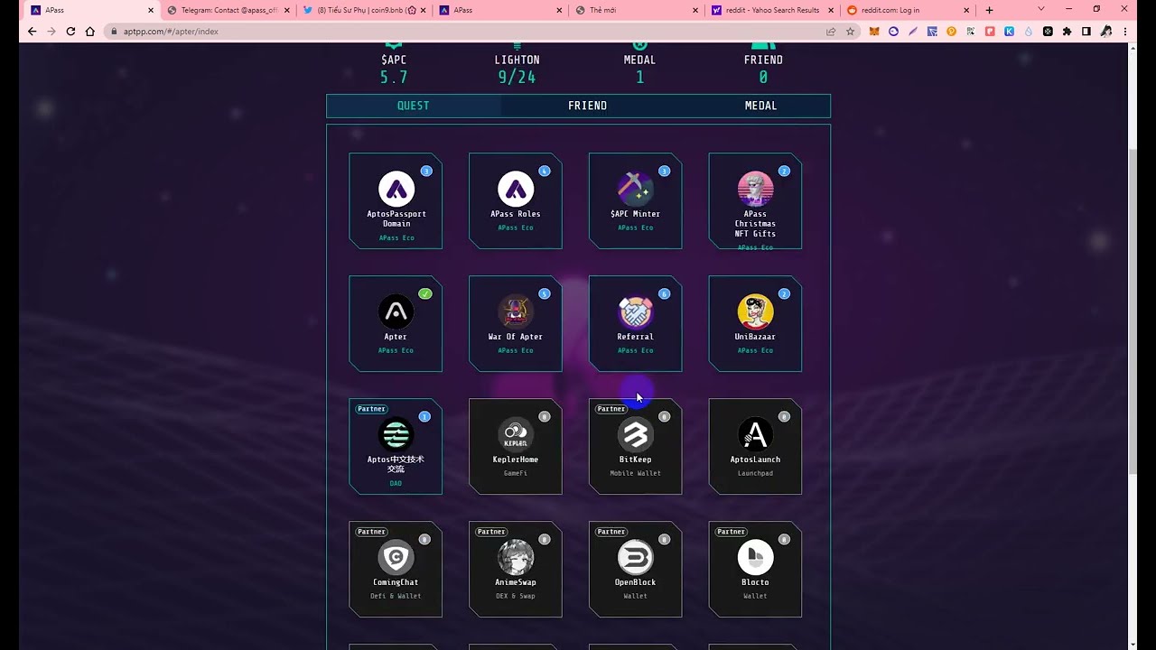
Task: Open the APass Roles quest icon
Action: point(516,190)
